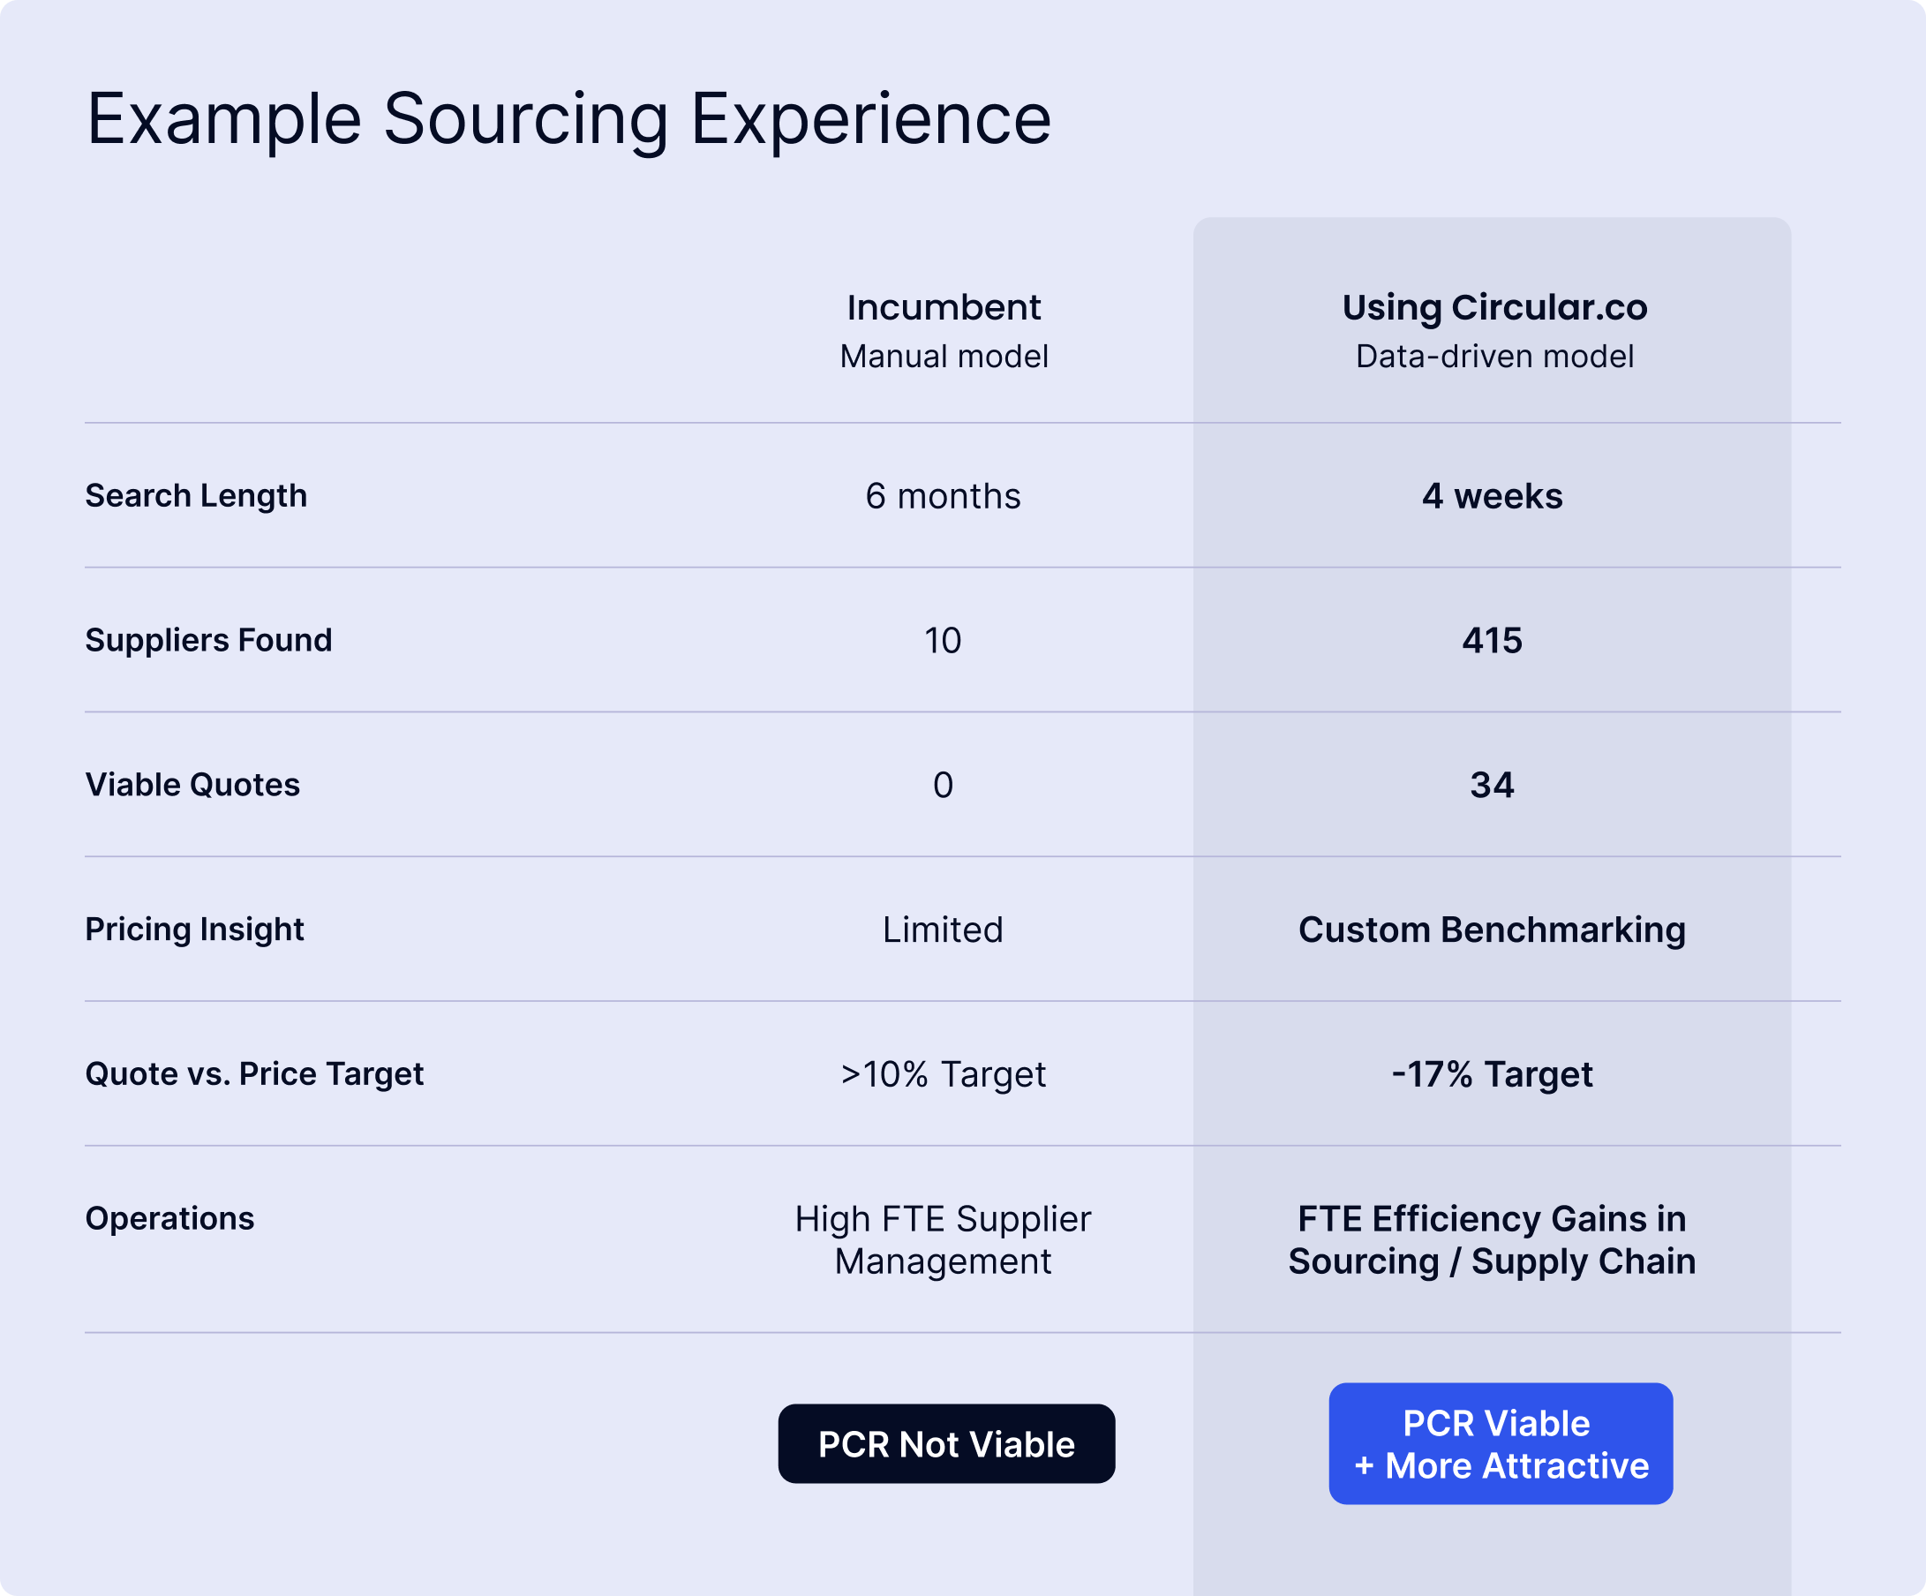This screenshot has width=1926, height=1596.
Task: Click the Operations row label
Action: (169, 1218)
